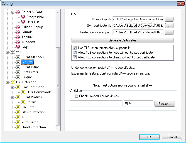Screen dimensions: 186x143
Task: Click the tree scroll down arrow
Action: [x=58, y=128]
